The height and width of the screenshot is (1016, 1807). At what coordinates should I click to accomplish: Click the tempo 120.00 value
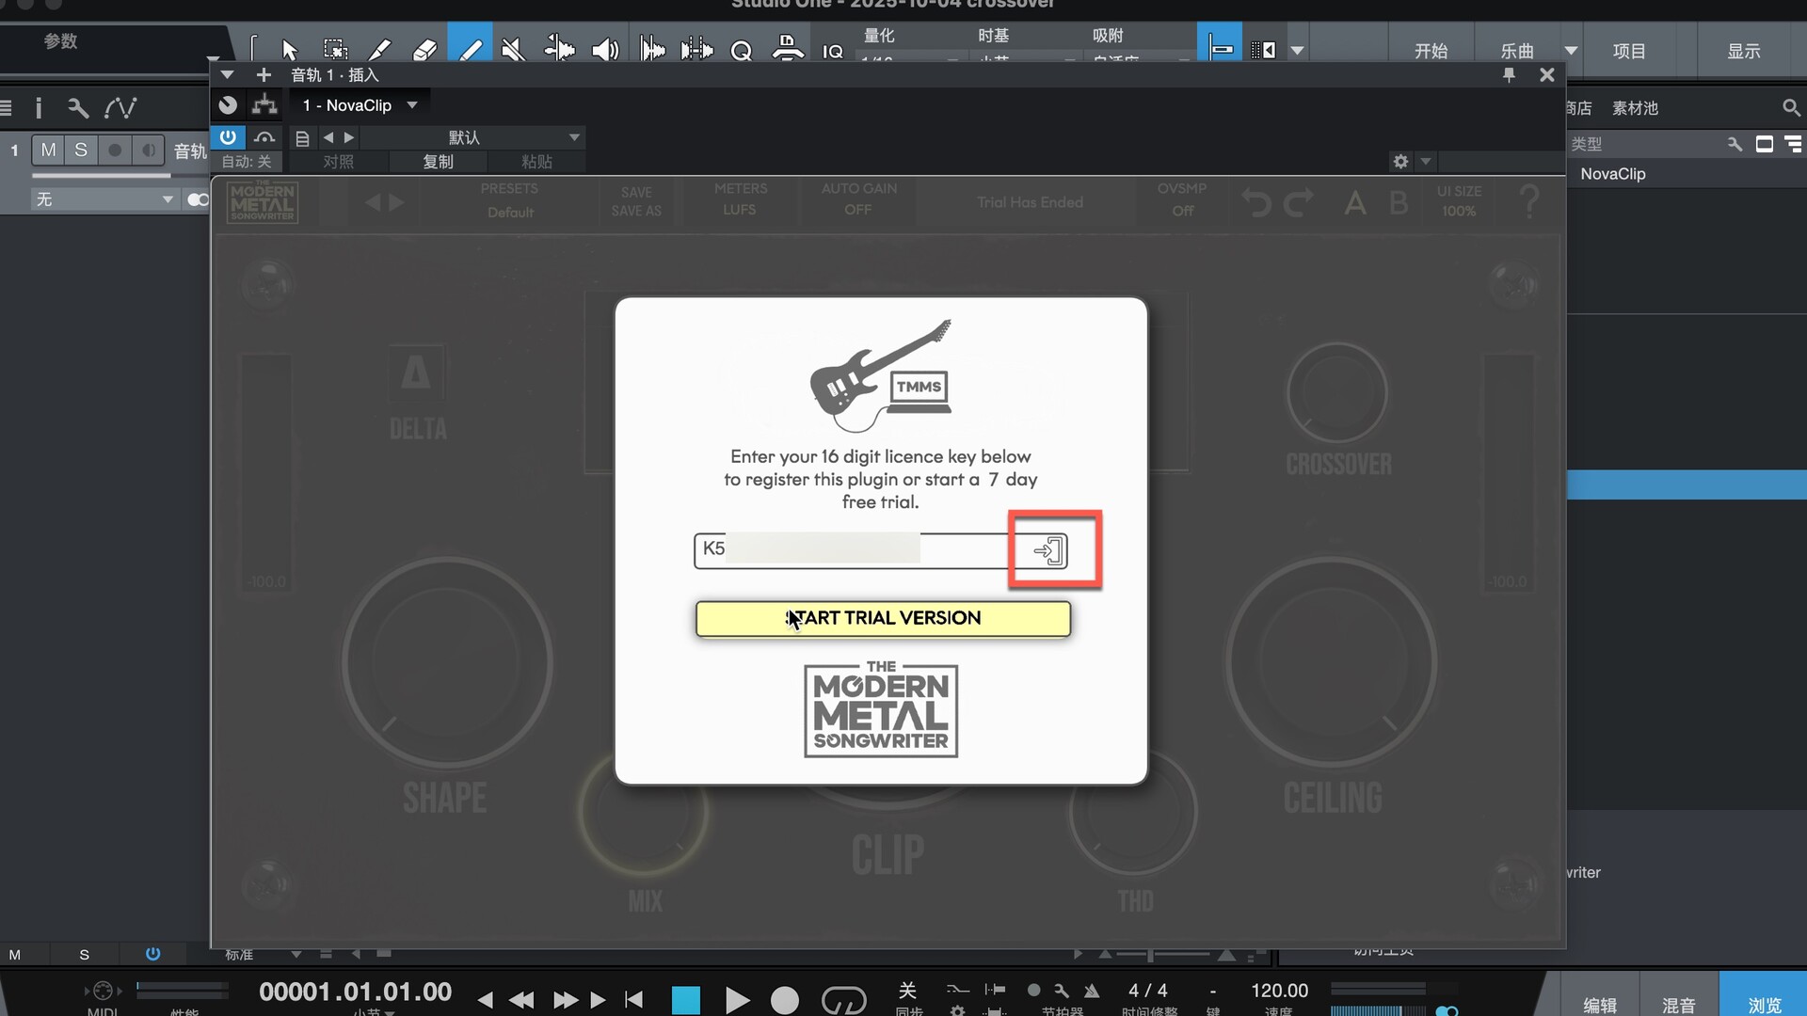pyautogui.click(x=1279, y=991)
